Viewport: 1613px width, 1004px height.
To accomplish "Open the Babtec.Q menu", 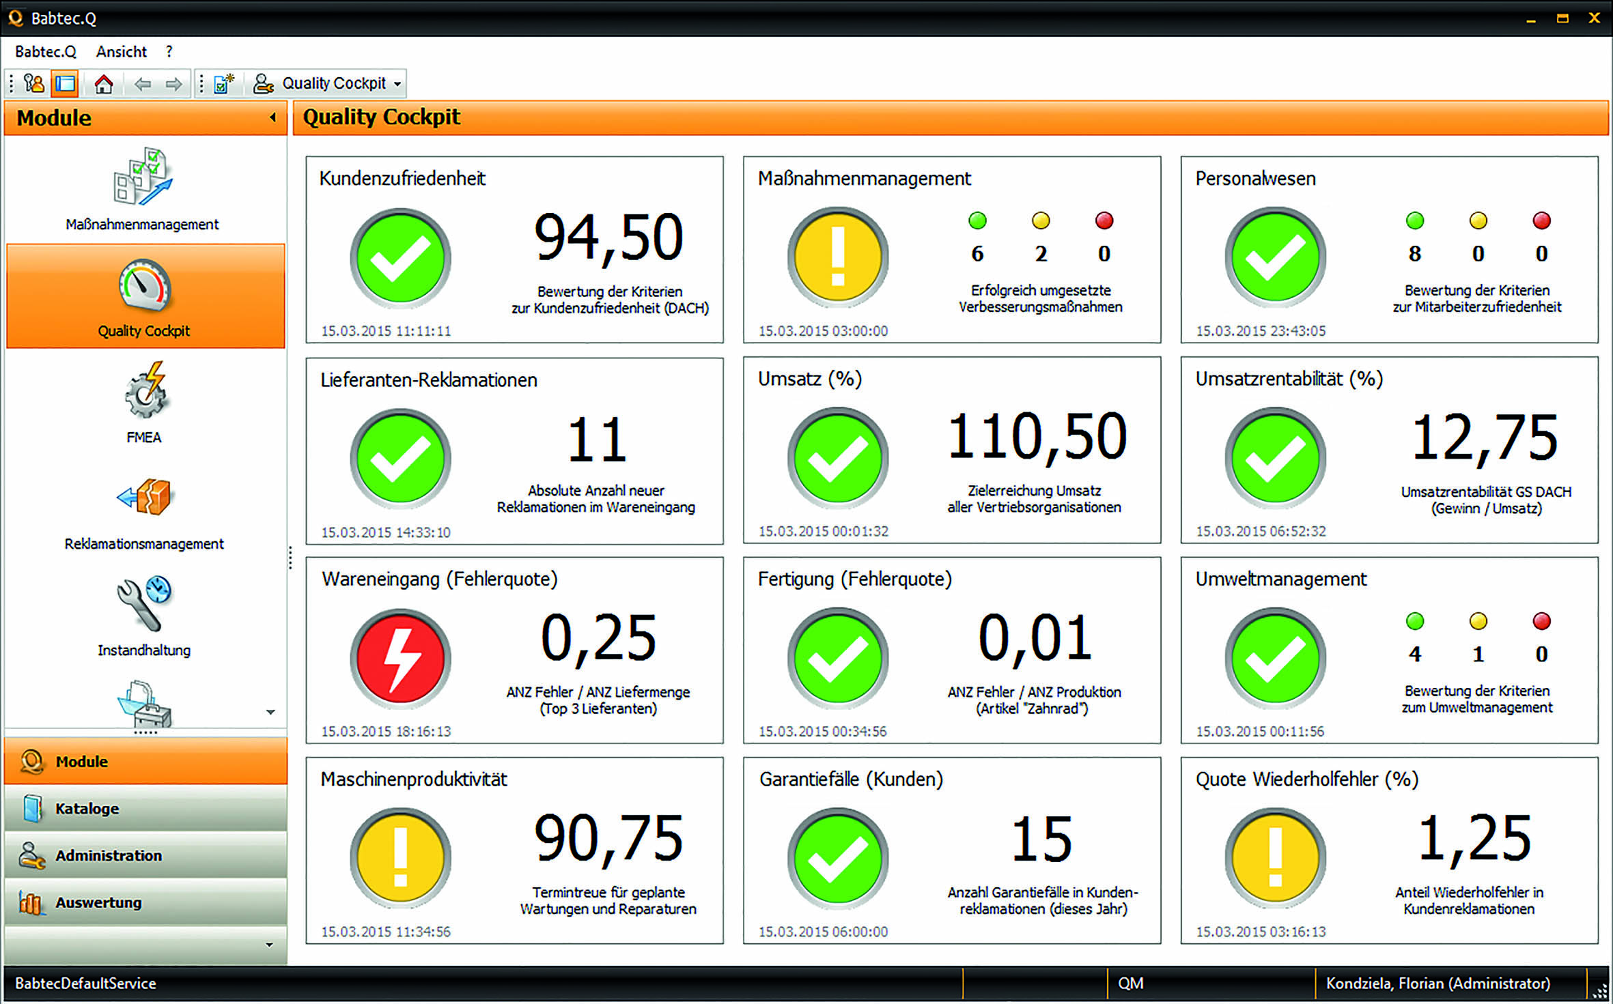I will [x=46, y=52].
